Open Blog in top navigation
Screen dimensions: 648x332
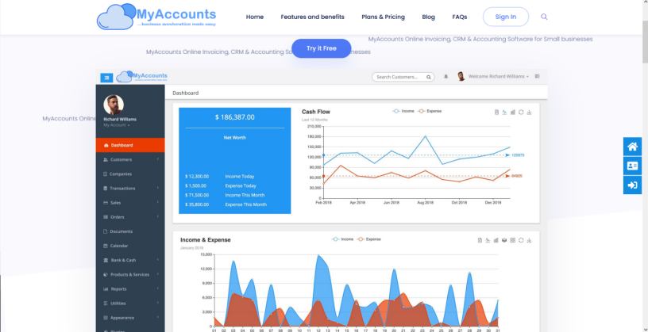coord(429,17)
